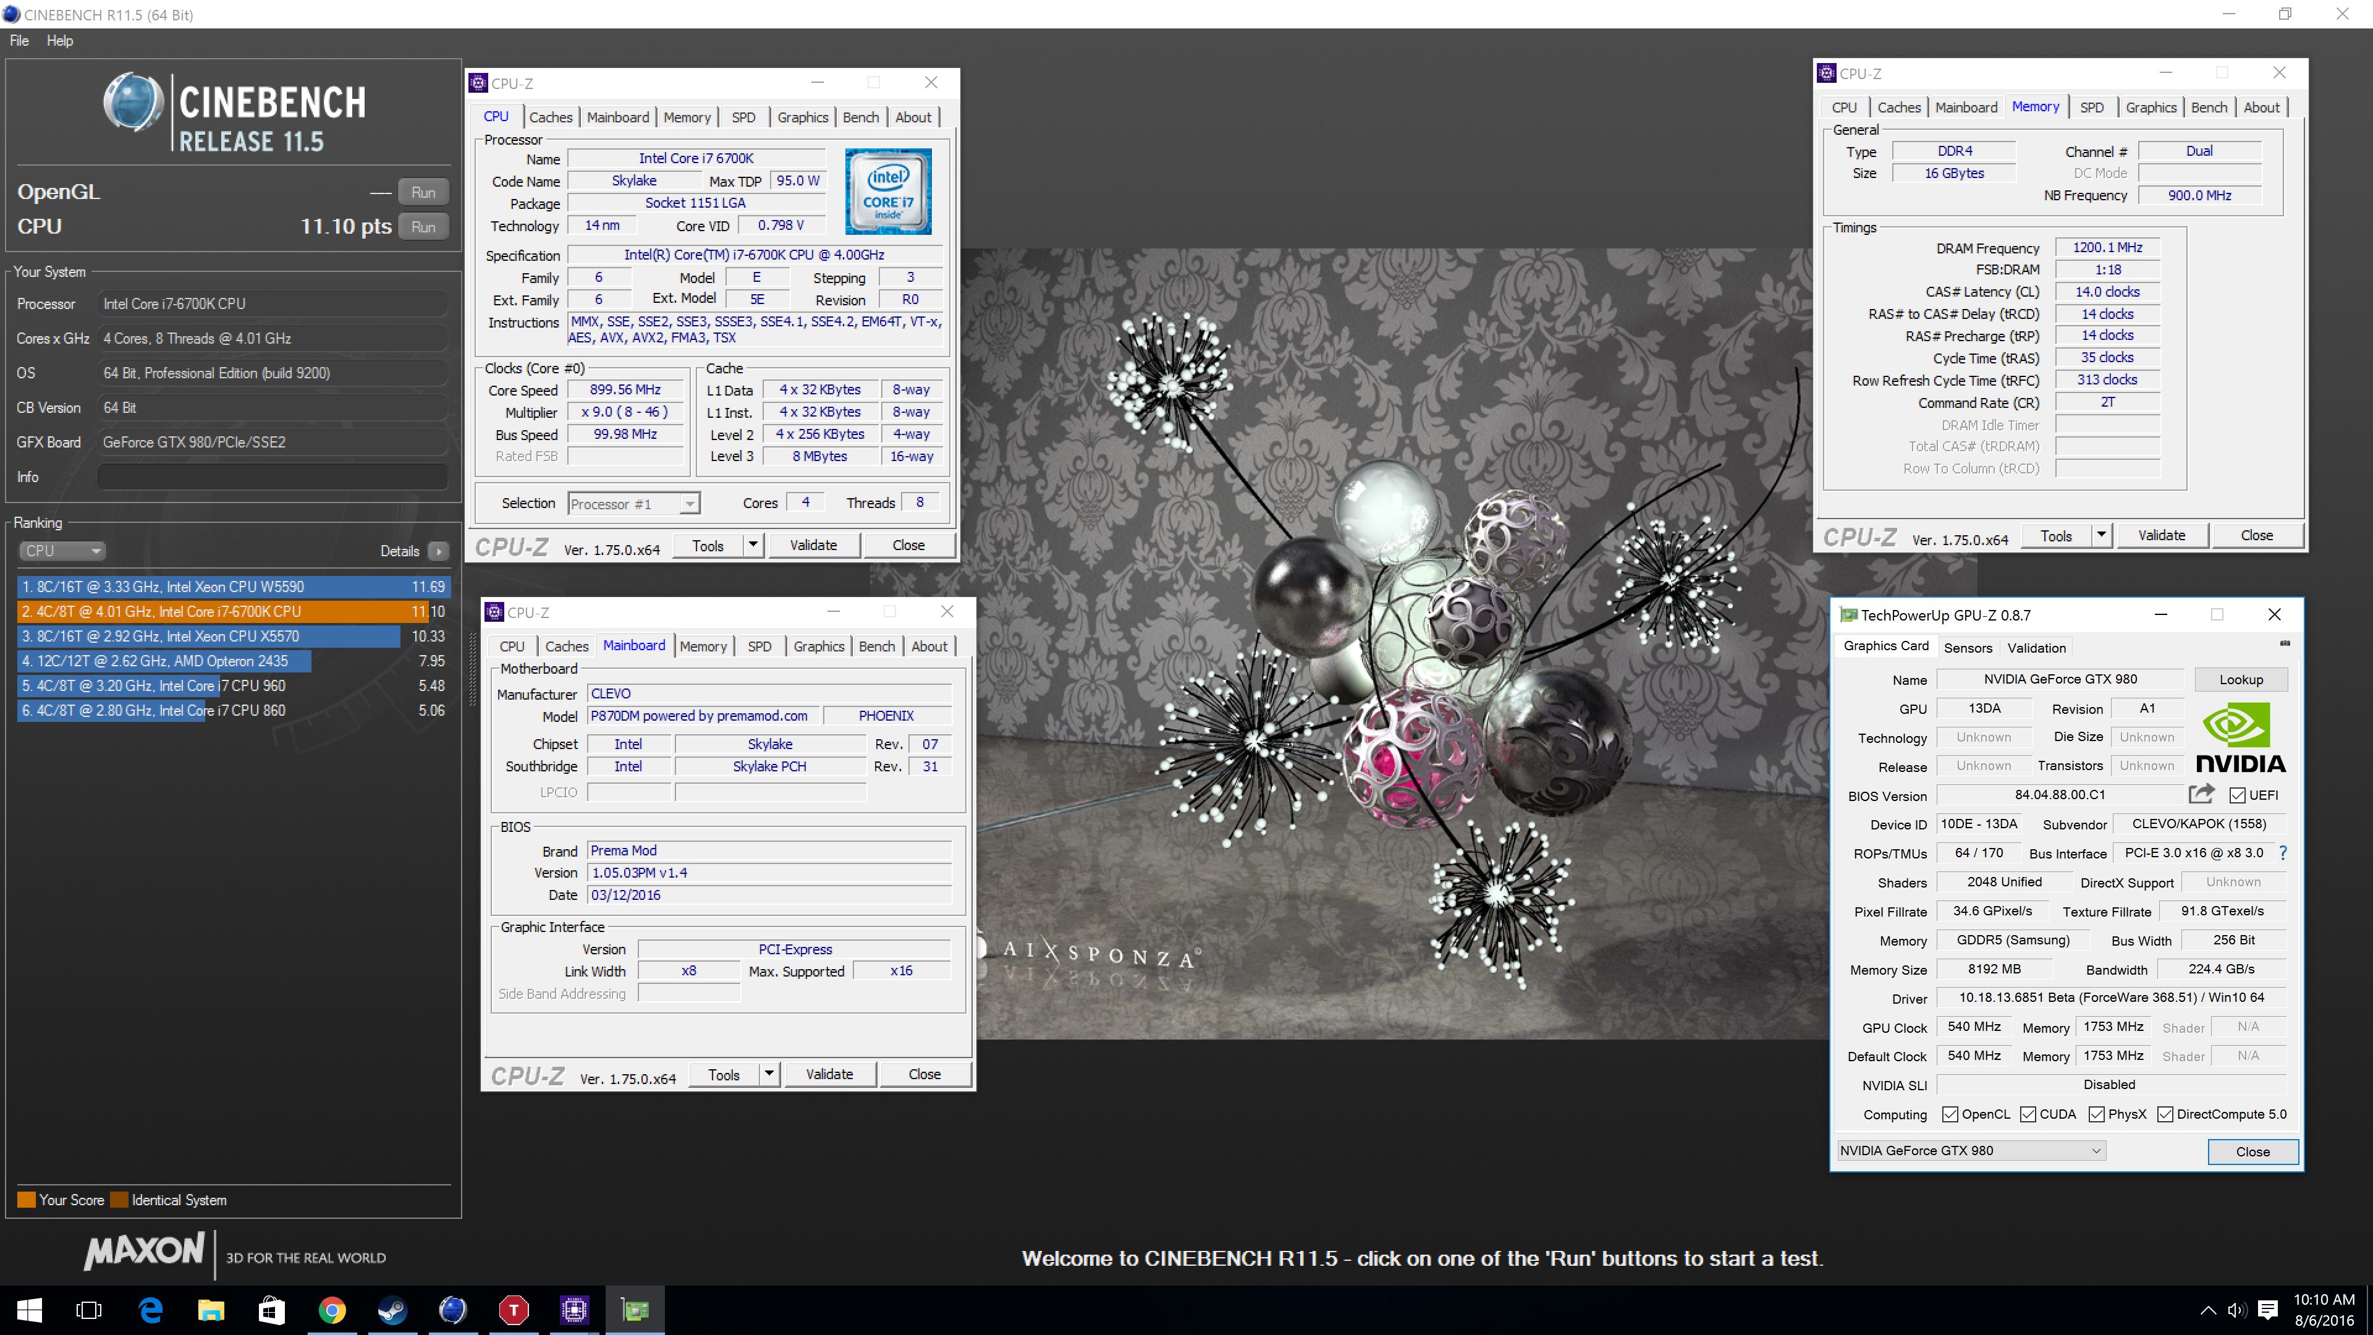
Task: Click the GPU-Z screenshot camera icon
Action: [x=2285, y=643]
